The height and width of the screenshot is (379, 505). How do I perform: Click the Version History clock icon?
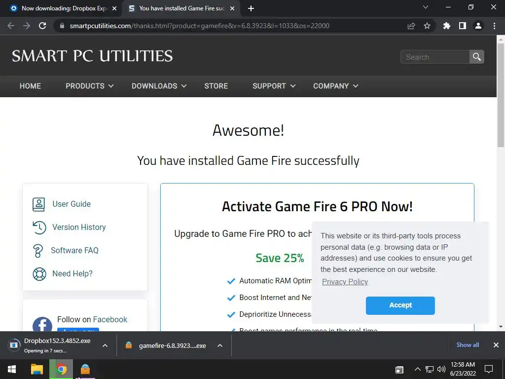click(39, 227)
